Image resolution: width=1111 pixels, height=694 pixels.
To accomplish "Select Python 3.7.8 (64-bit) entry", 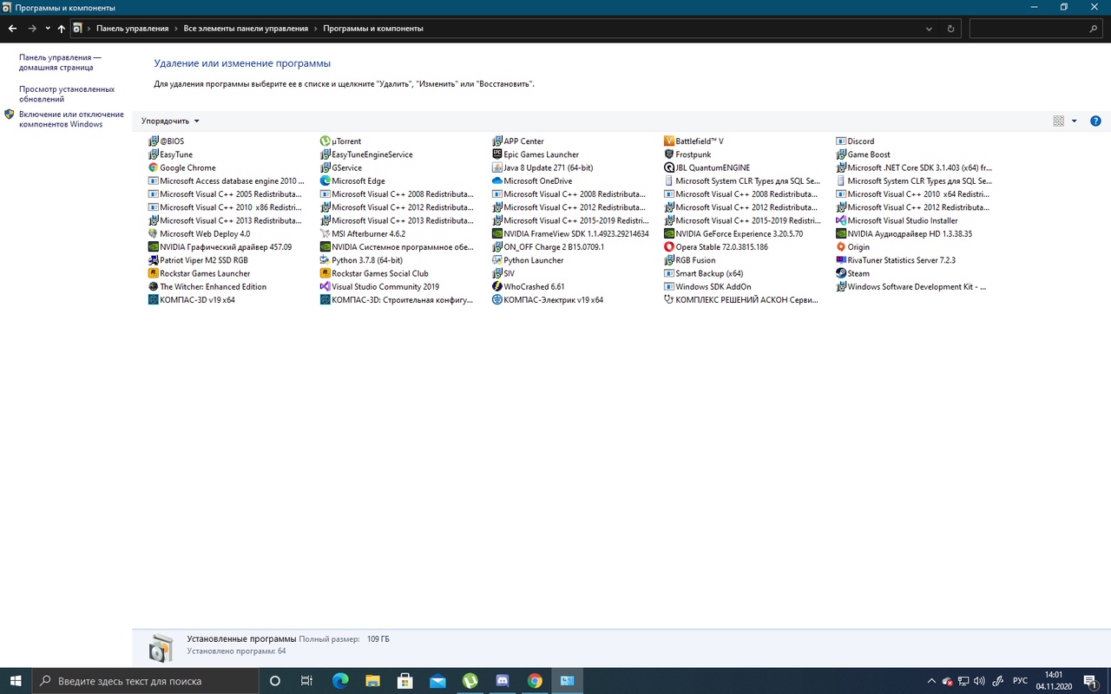I will 361,260.
